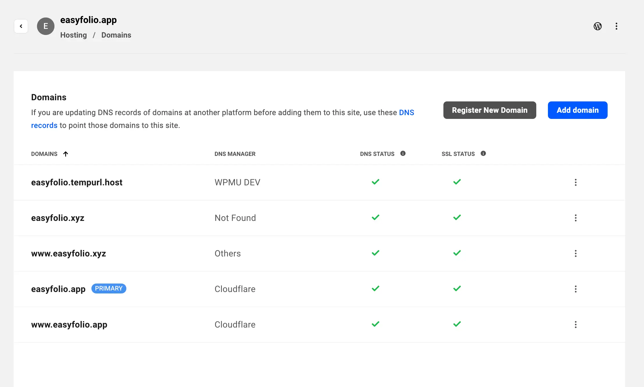Click SSL status checkmark for easyfolio.app
Image resolution: width=644 pixels, height=387 pixels.
(457, 289)
